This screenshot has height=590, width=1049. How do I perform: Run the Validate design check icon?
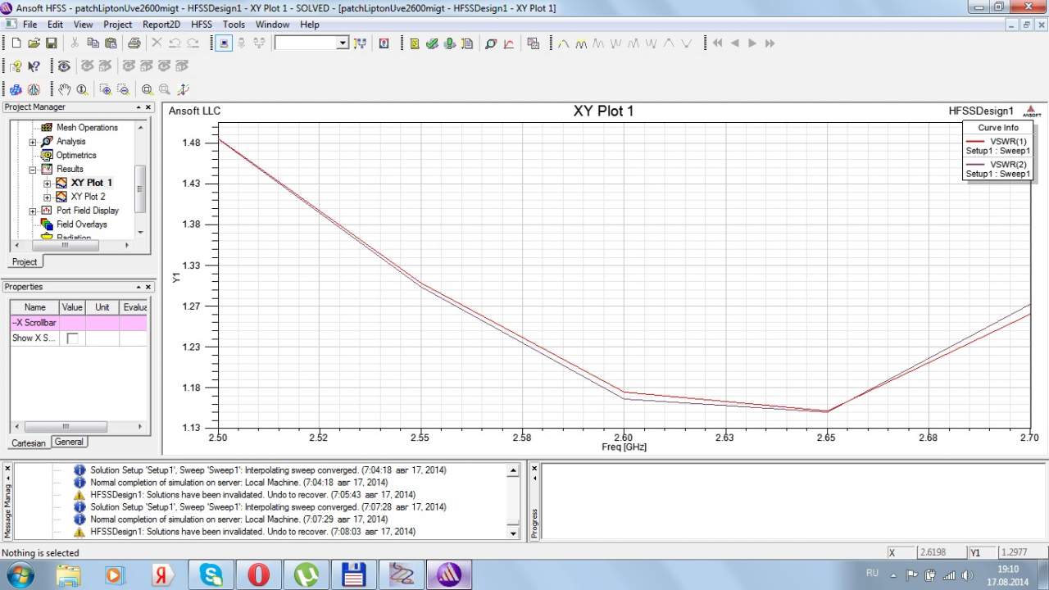(432, 43)
